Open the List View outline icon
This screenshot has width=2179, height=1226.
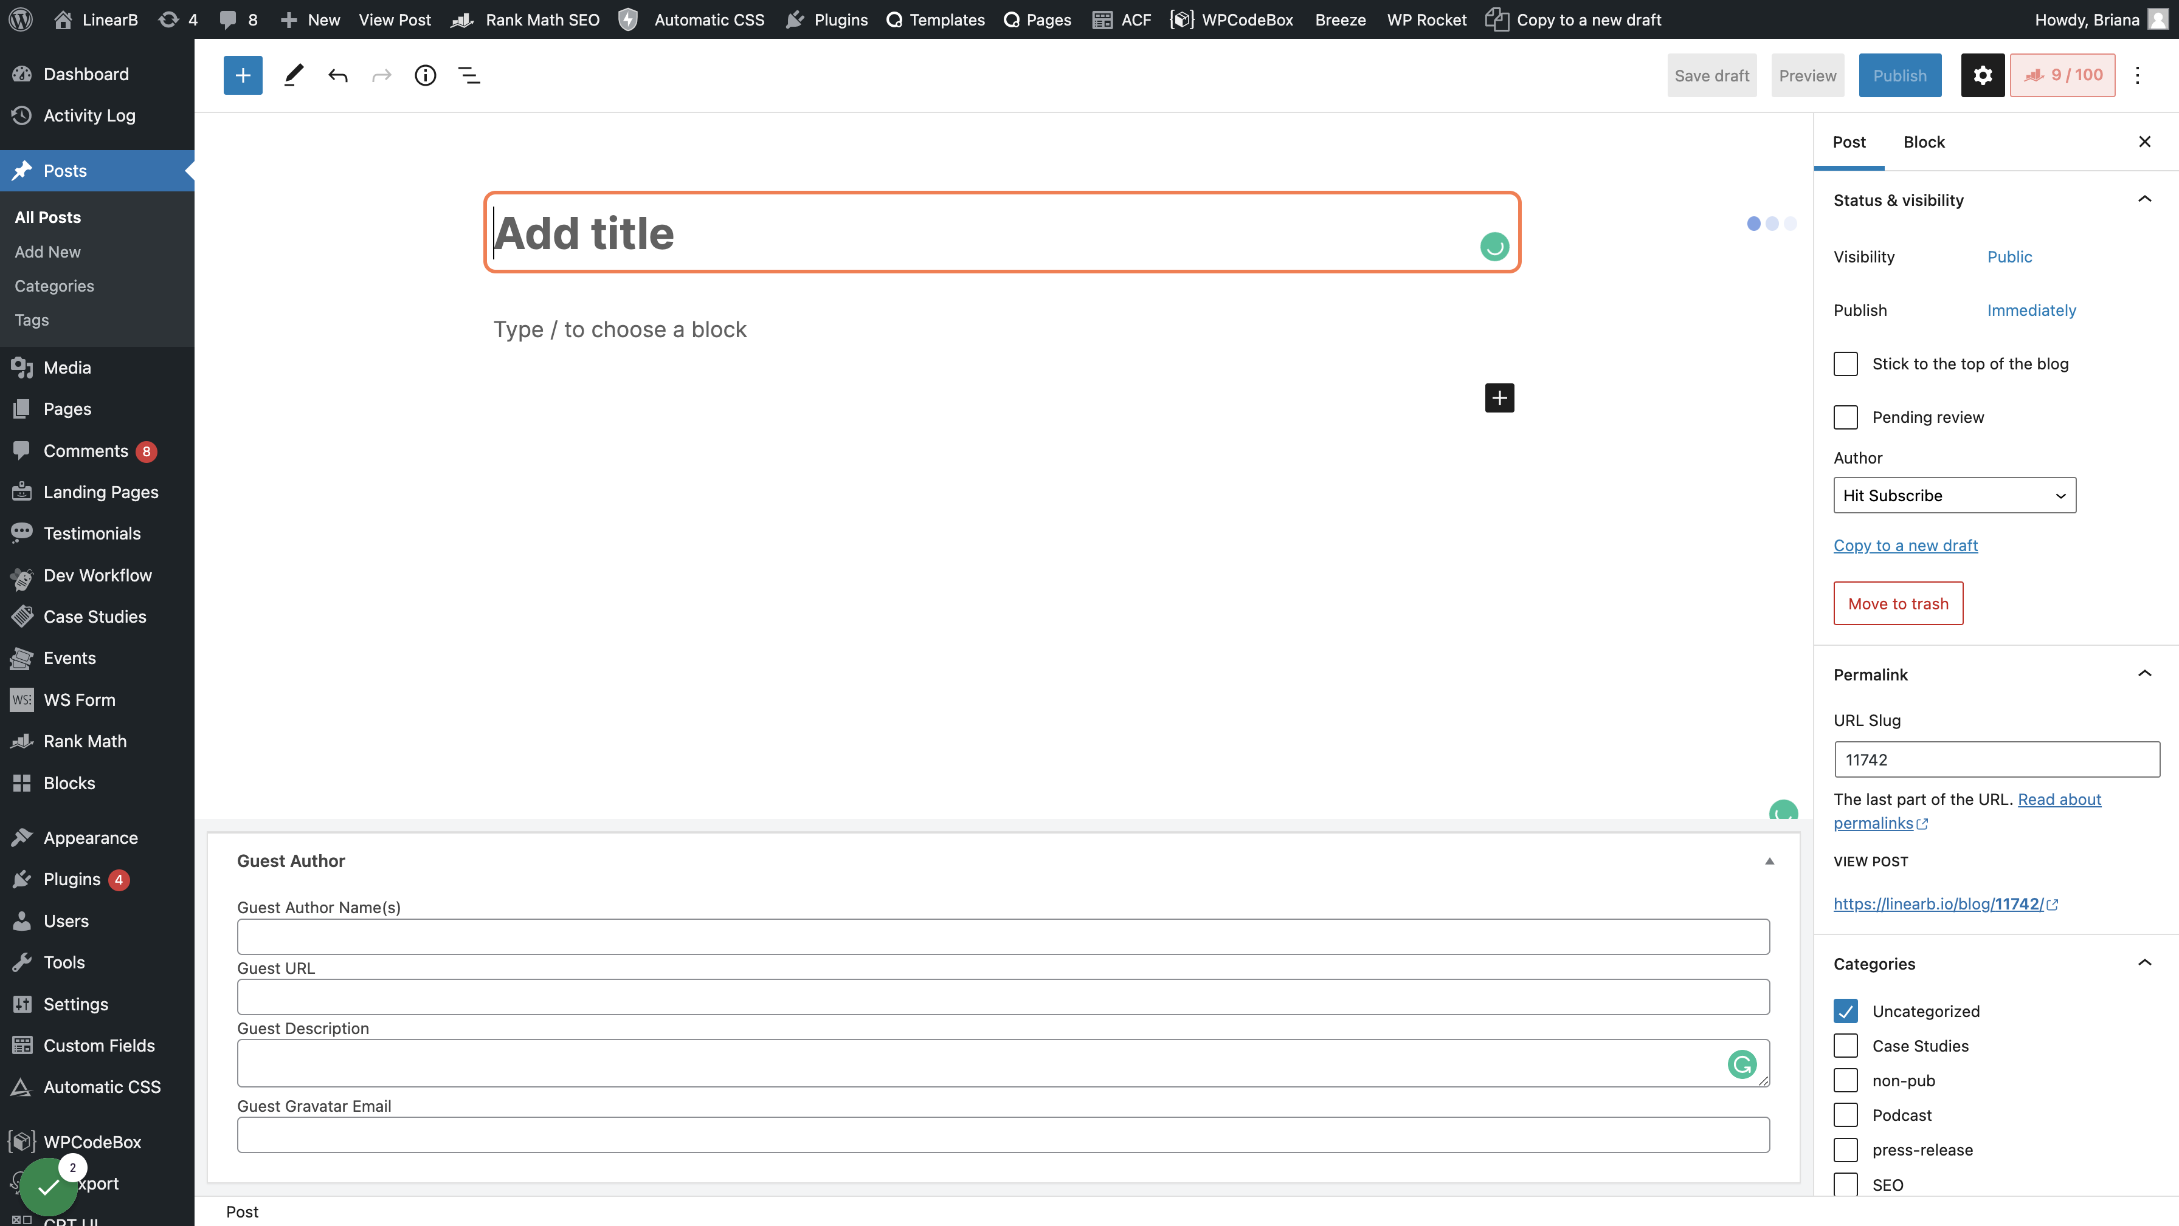tap(469, 75)
